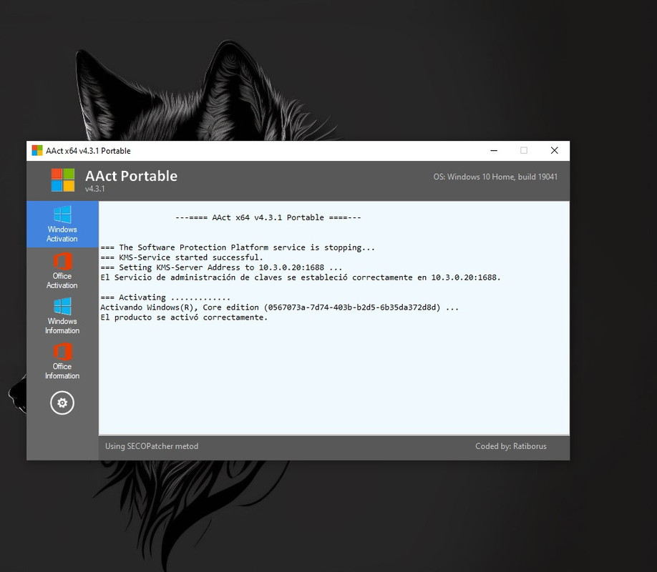Open settings with the gear icon
The height and width of the screenshot is (572, 657).
pyautogui.click(x=62, y=403)
